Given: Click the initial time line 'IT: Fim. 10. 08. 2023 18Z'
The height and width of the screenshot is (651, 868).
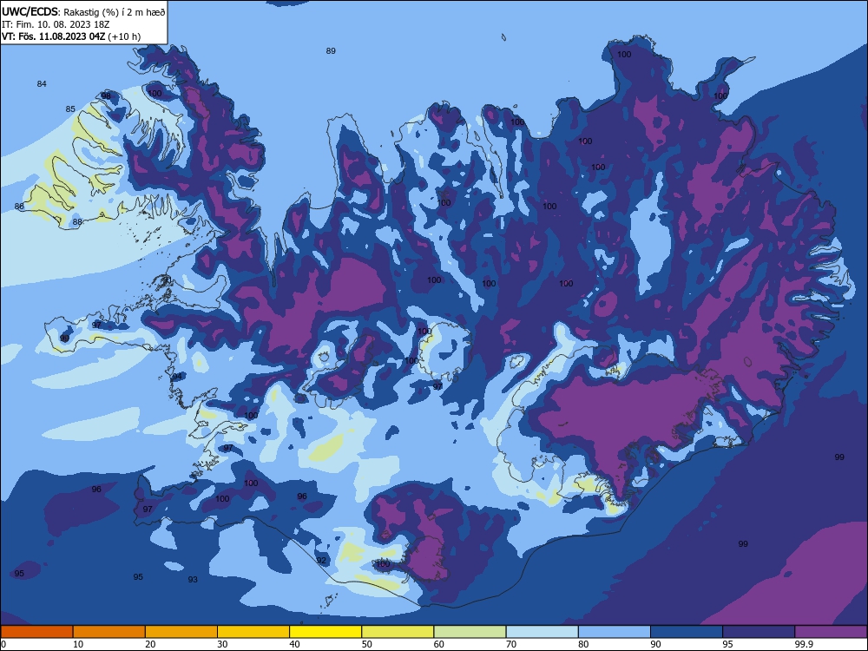Looking at the screenshot, I should click(x=56, y=24).
